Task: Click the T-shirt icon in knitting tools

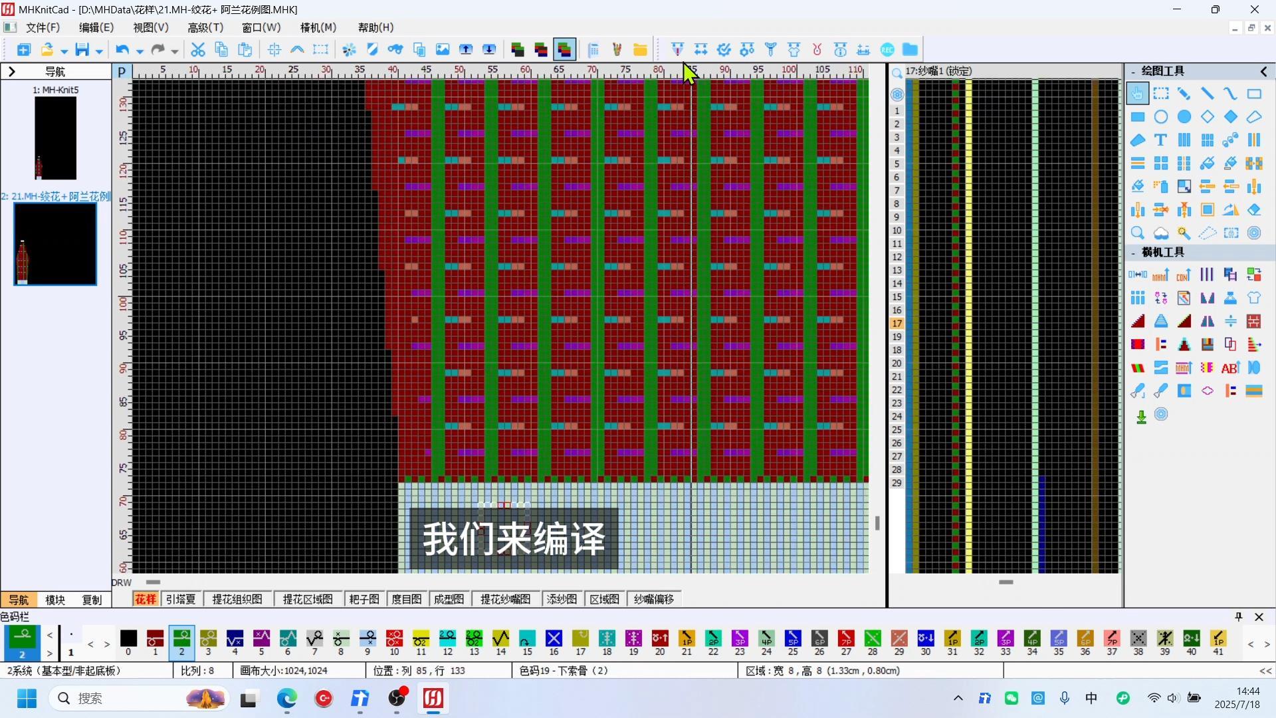Action: tap(1253, 298)
